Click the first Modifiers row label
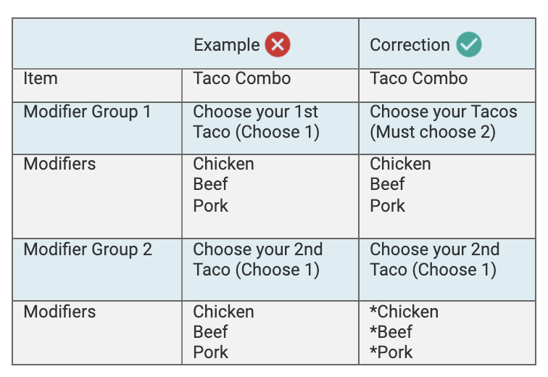 [x=59, y=164]
